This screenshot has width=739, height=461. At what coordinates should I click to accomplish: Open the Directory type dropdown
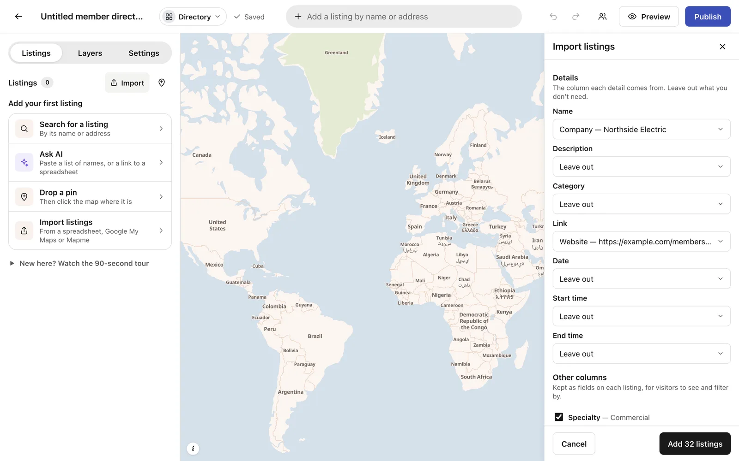coord(193,17)
